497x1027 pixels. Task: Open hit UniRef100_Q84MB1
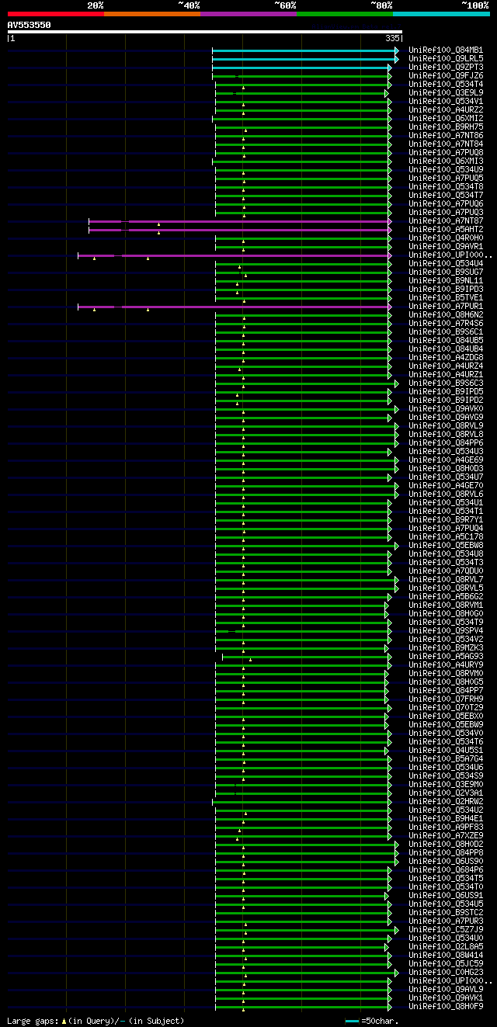click(446, 50)
